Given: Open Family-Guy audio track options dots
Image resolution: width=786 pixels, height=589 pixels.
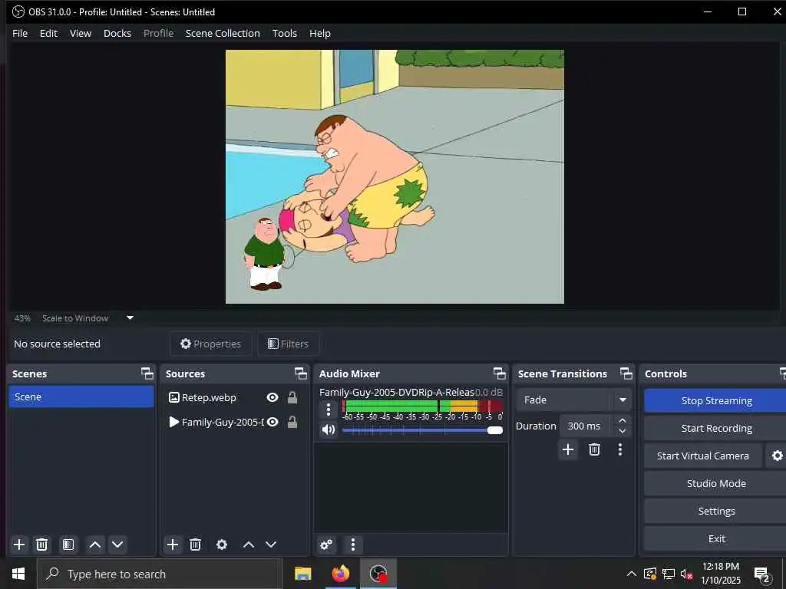Looking at the screenshot, I should 329,410.
